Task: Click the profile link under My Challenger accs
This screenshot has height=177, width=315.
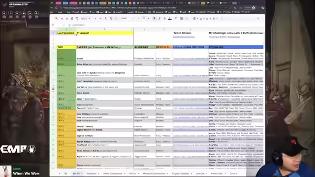Action: tap(224, 37)
